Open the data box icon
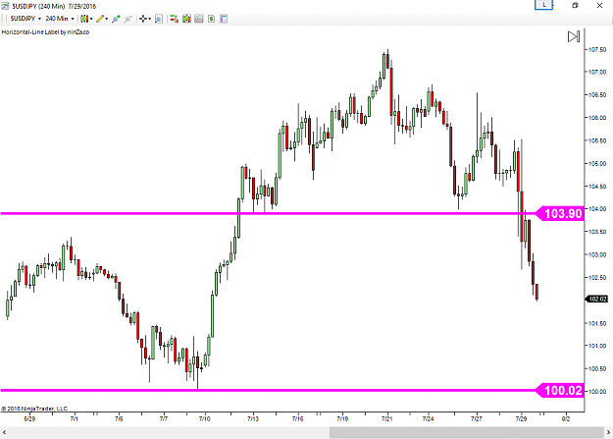The image size is (613, 439). [159, 19]
